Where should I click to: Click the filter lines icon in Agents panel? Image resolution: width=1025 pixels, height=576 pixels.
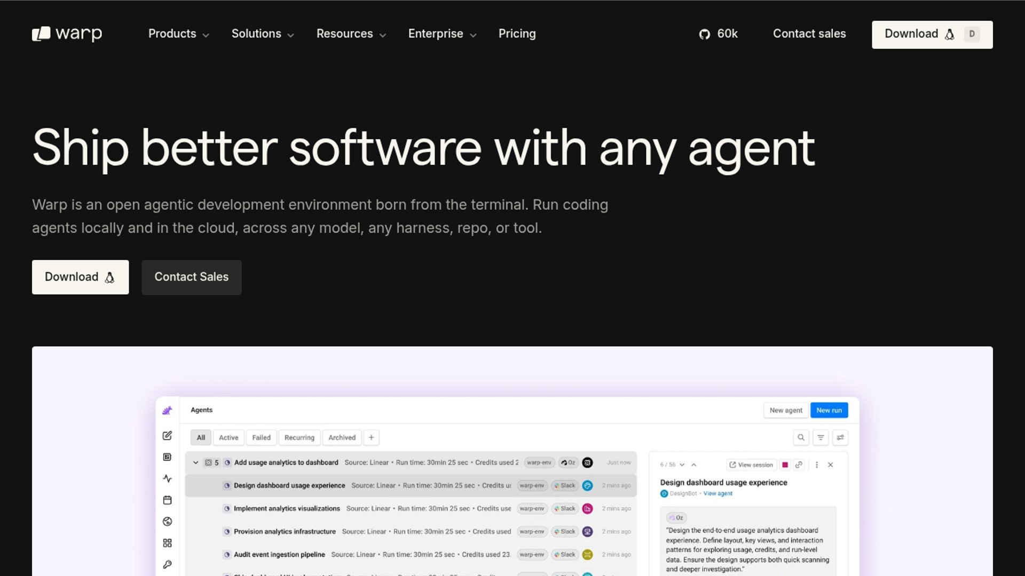click(x=821, y=437)
